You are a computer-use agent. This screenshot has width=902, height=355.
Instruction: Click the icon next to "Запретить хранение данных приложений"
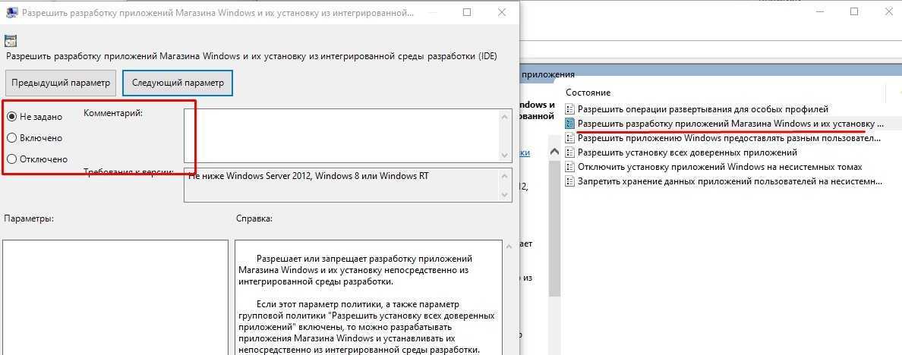pyautogui.click(x=570, y=181)
